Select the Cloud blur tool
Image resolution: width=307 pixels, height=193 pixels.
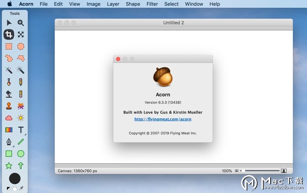(x=9, y=118)
